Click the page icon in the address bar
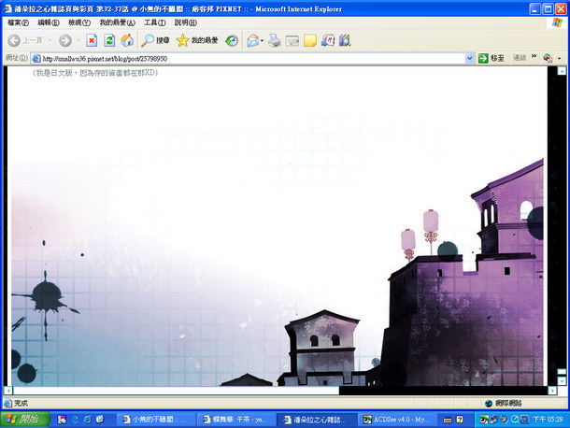570x428 pixels. 36,59
